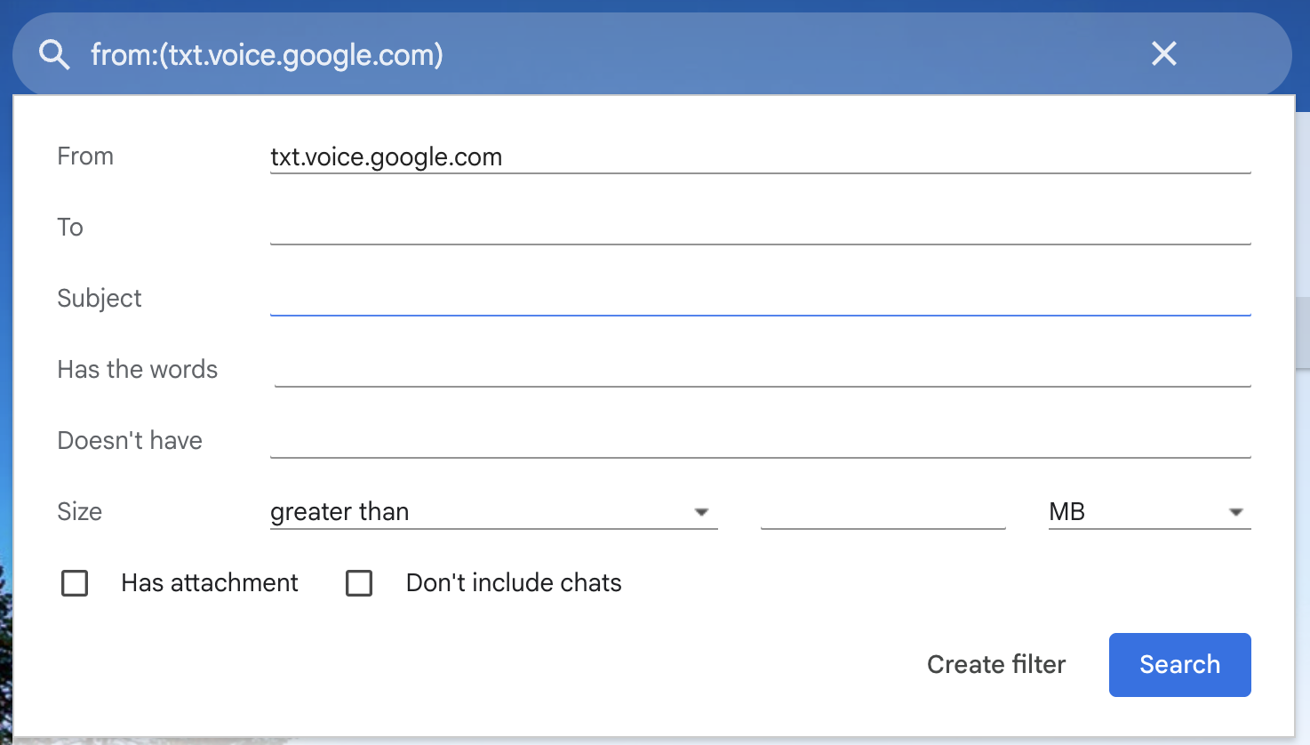The width and height of the screenshot is (1310, 745).
Task: Tick the Don't include chats checkbox
Action: point(359,583)
